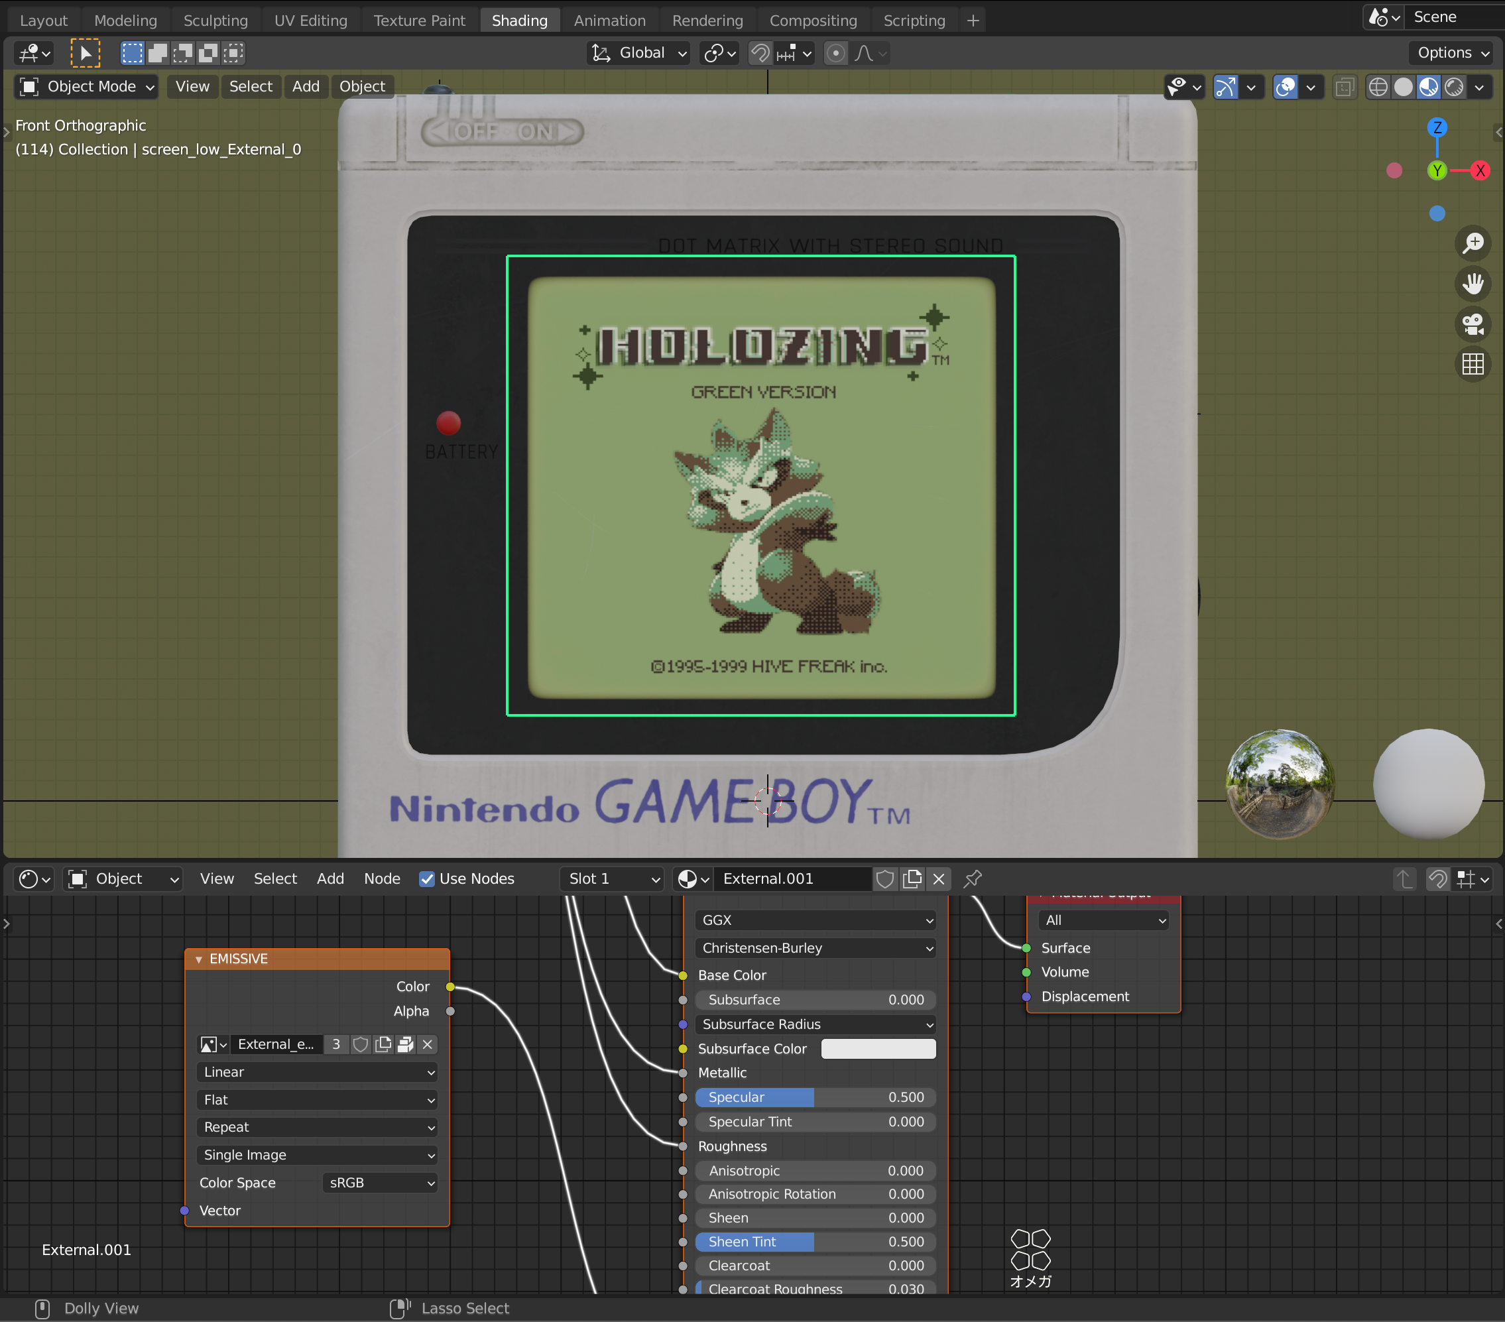The width and height of the screenshot is (1505, 1322).
Task: Open Material Output target All dropdown
Action: coord(1103,920)
